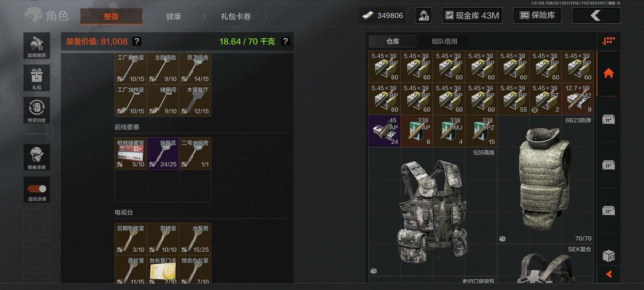The height and width of the screenshot is (290, 644).
Task: Open the character portrait icon near cash
Action: 423,16
